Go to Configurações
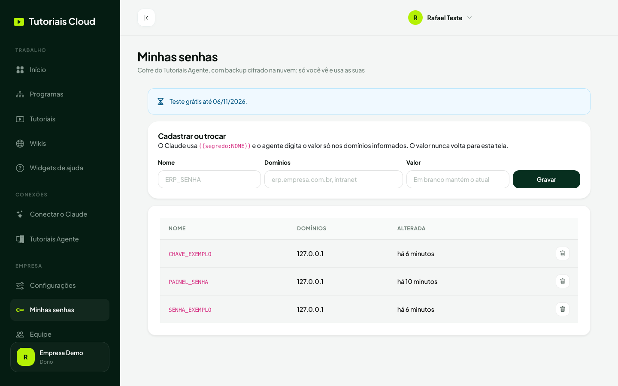The image size is (618, 386). (60, 286)
